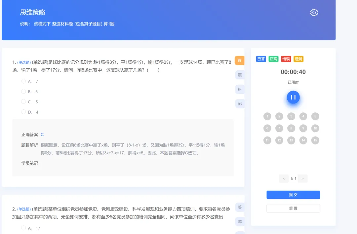
Task: Open the settings gear icon
Action: pyautogui.click(x=314, y=12)
